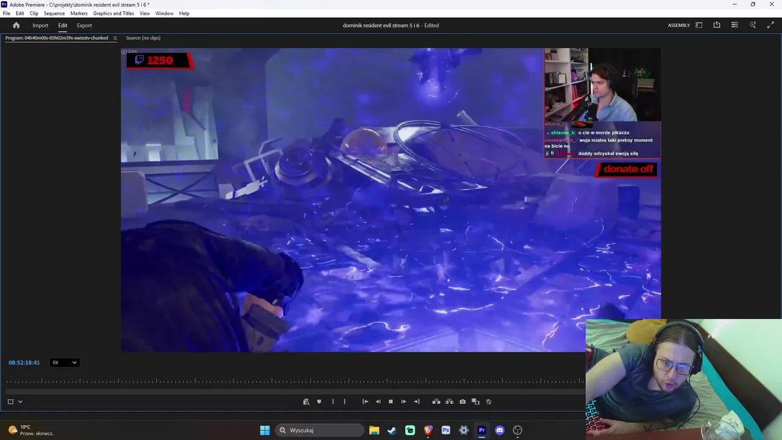Toggle the proxies button in transport bar
This screenshot has height=440, width=782.
click(x=489, y=402)
